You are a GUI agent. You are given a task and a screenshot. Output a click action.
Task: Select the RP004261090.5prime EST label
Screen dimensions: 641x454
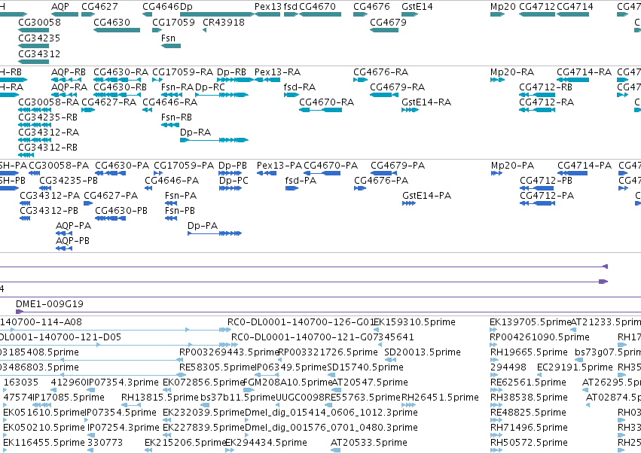(539, 337)
